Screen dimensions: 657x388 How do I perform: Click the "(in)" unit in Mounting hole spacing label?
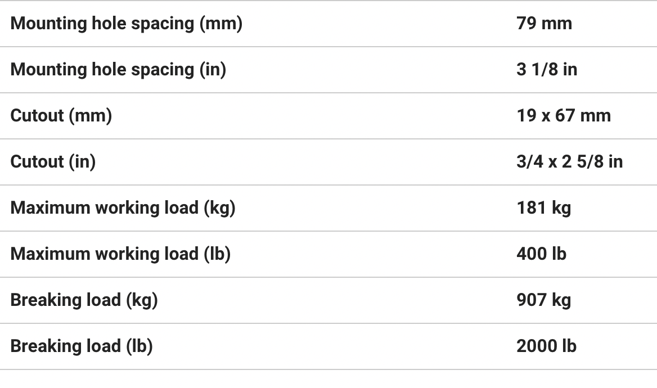click(213, 70)
